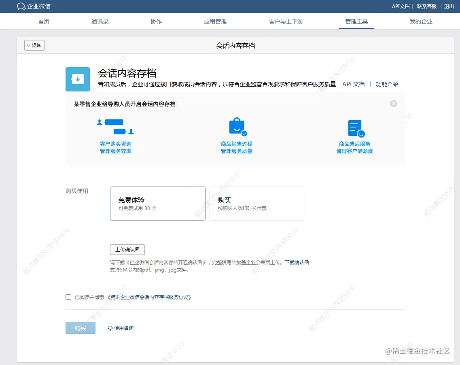Click the 会话内容存档 page header title
This screenshot has width=460, height=365.
(x=235, y=45)
